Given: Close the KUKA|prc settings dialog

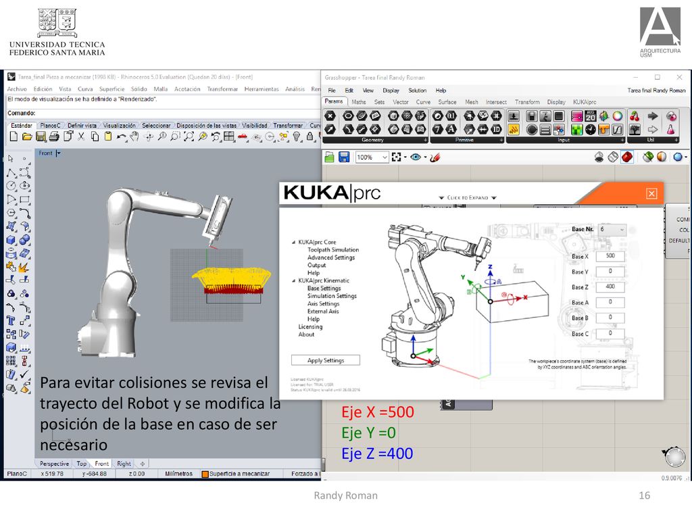Looking at the screenshot, I should 651,194.
